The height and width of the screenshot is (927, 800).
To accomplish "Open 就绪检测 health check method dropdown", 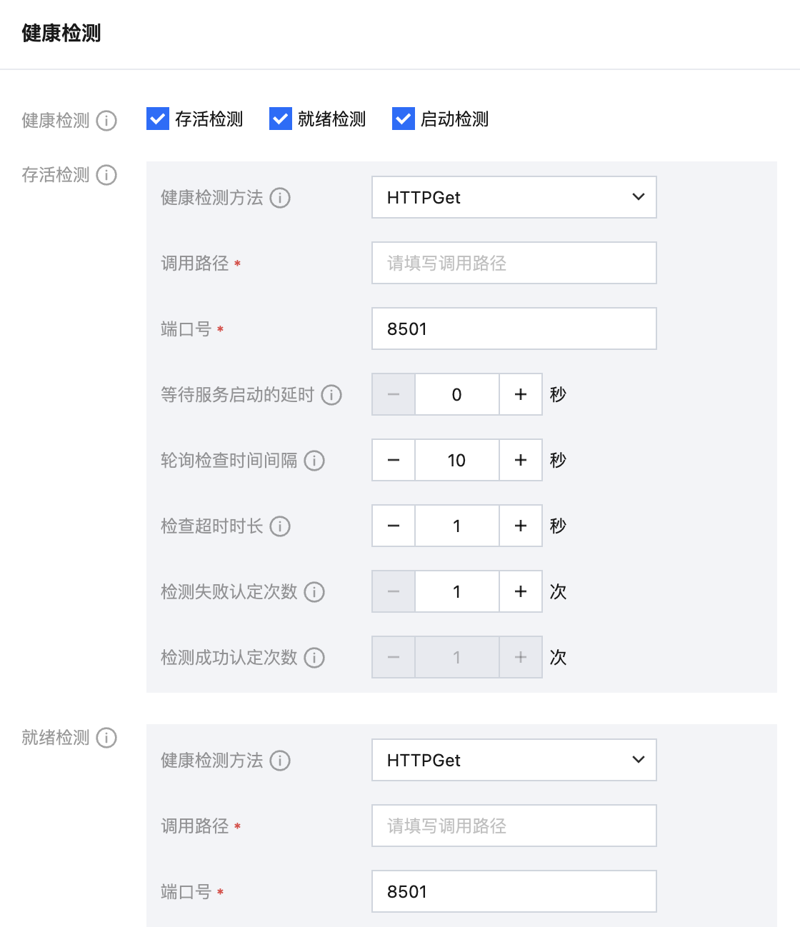I will [514, 760].
